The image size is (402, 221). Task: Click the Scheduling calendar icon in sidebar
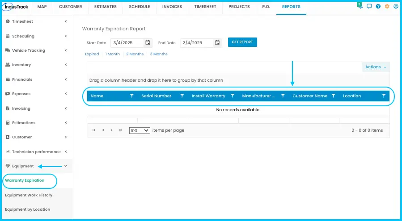click(8, 36)
